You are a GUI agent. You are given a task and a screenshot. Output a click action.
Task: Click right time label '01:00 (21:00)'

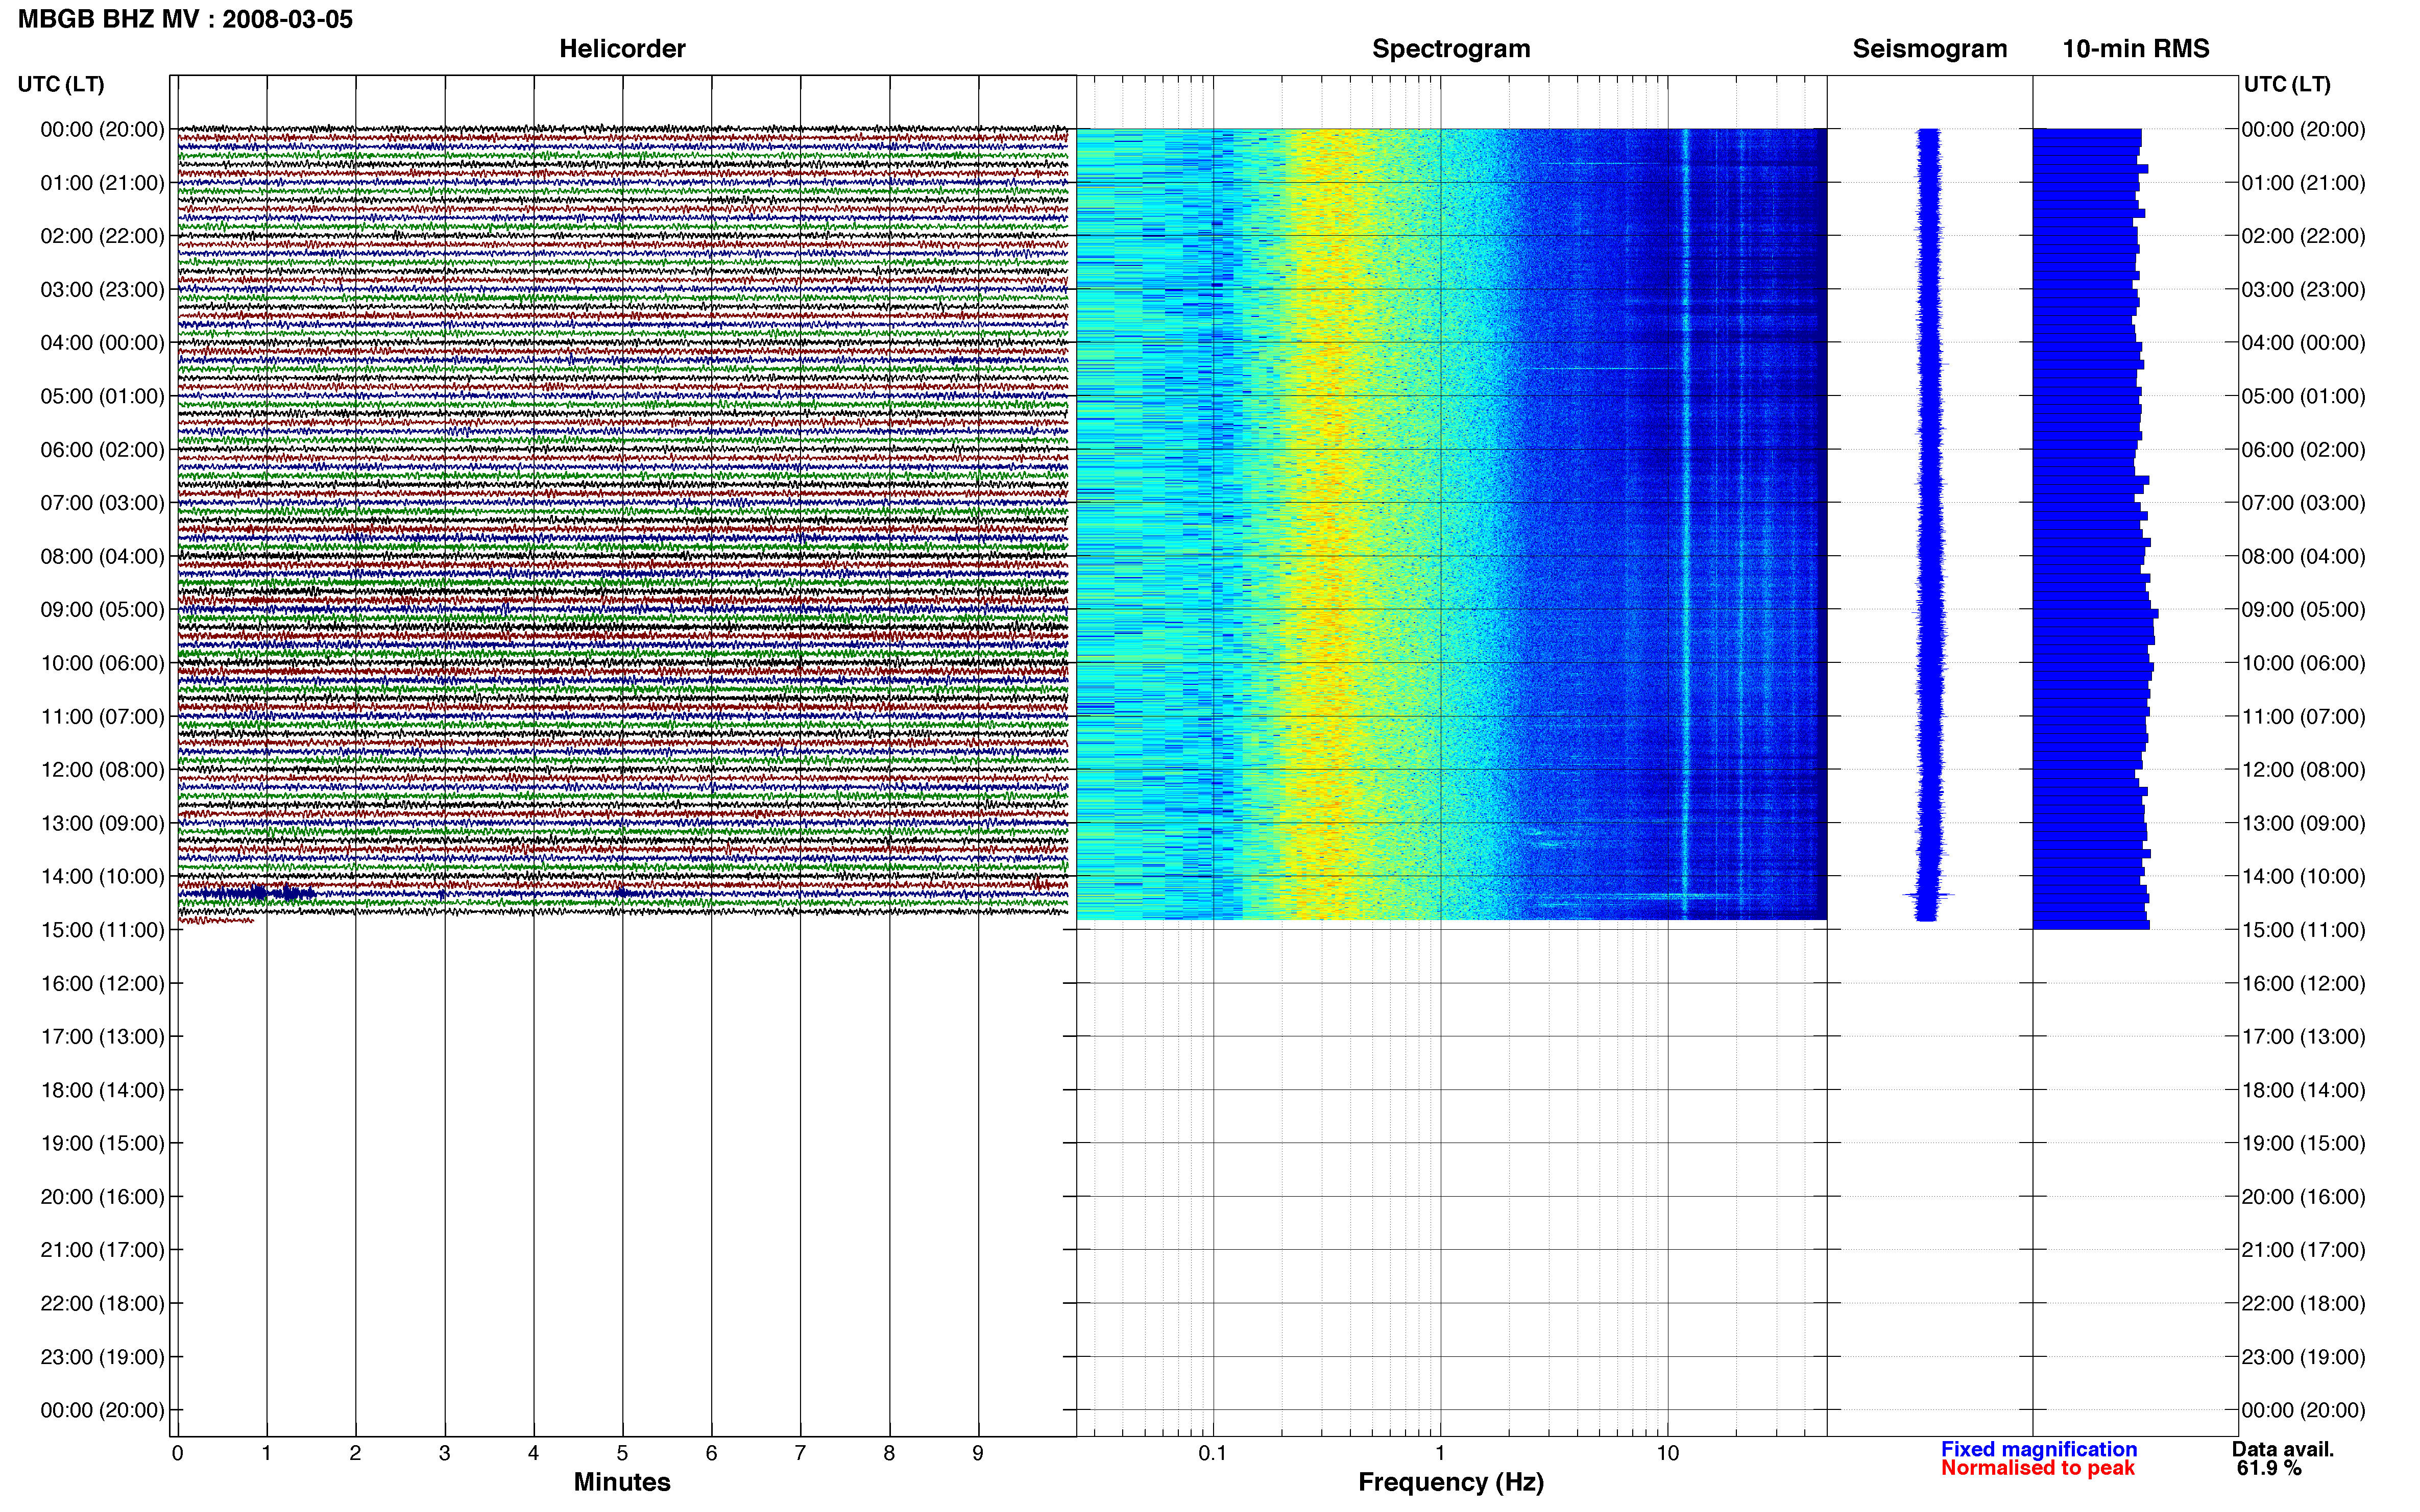pos(2303,183)
